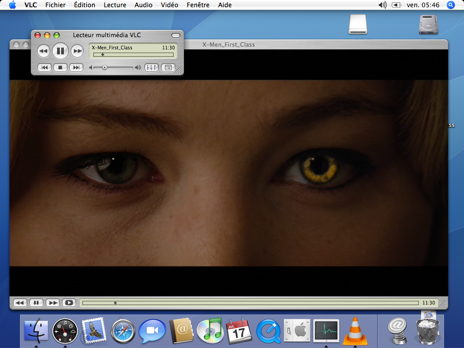Select the white external drive desktop icon

tap(358, 24)
